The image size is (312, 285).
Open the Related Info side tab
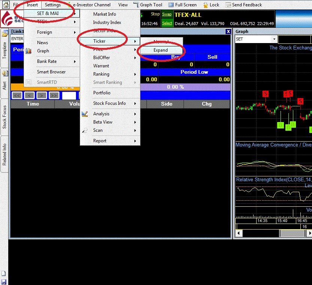[4, 155]
